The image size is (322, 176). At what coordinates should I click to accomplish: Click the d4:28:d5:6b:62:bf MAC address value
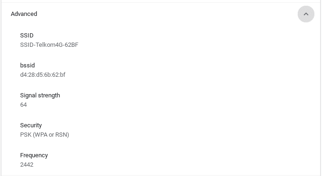click(x=43, y=75)
